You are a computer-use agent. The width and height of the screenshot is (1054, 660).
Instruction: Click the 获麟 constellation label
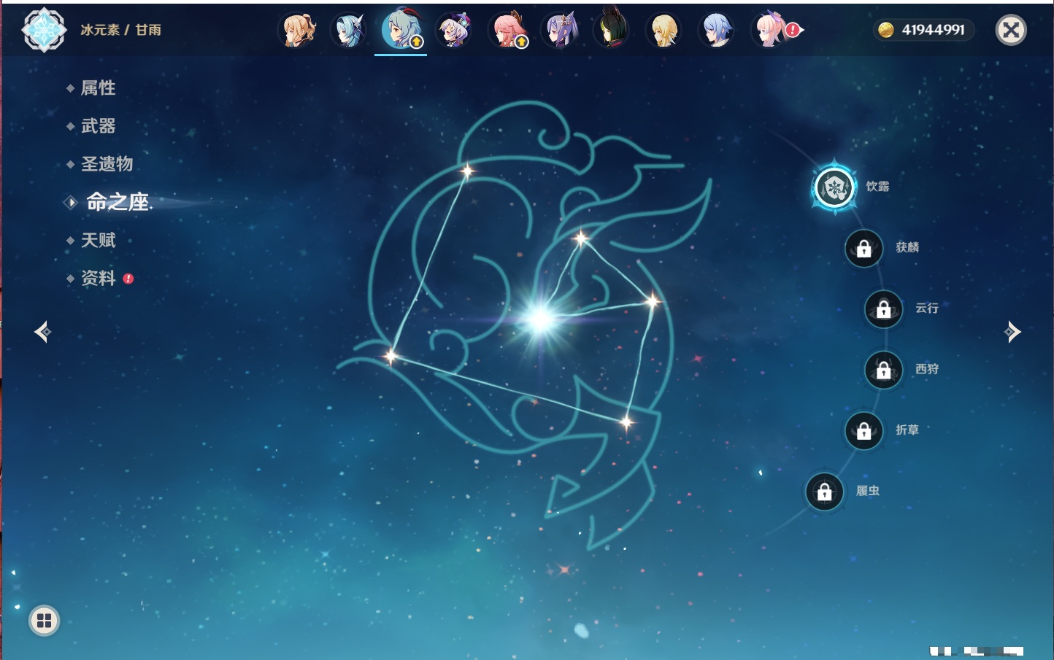(x=907, y=247)
